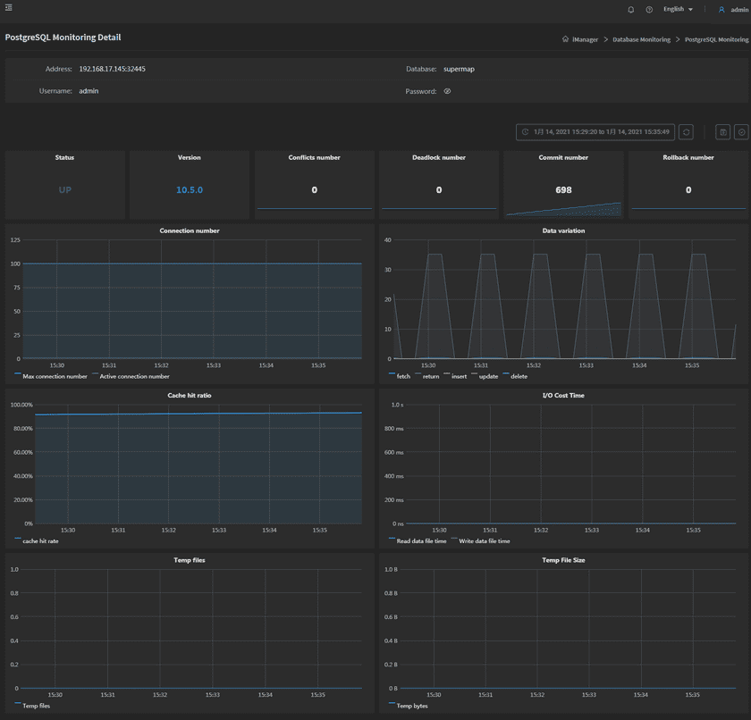The height and width of the screenshot is (720, 751).
Task: Click the 'UP' status indicator
Action: pos(64,189)
